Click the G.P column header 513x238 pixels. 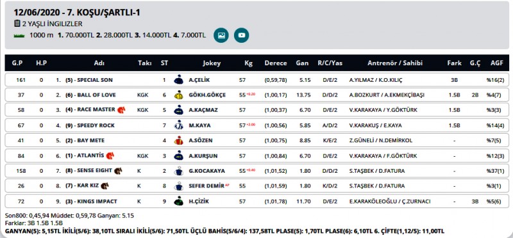tap(17, 63)
